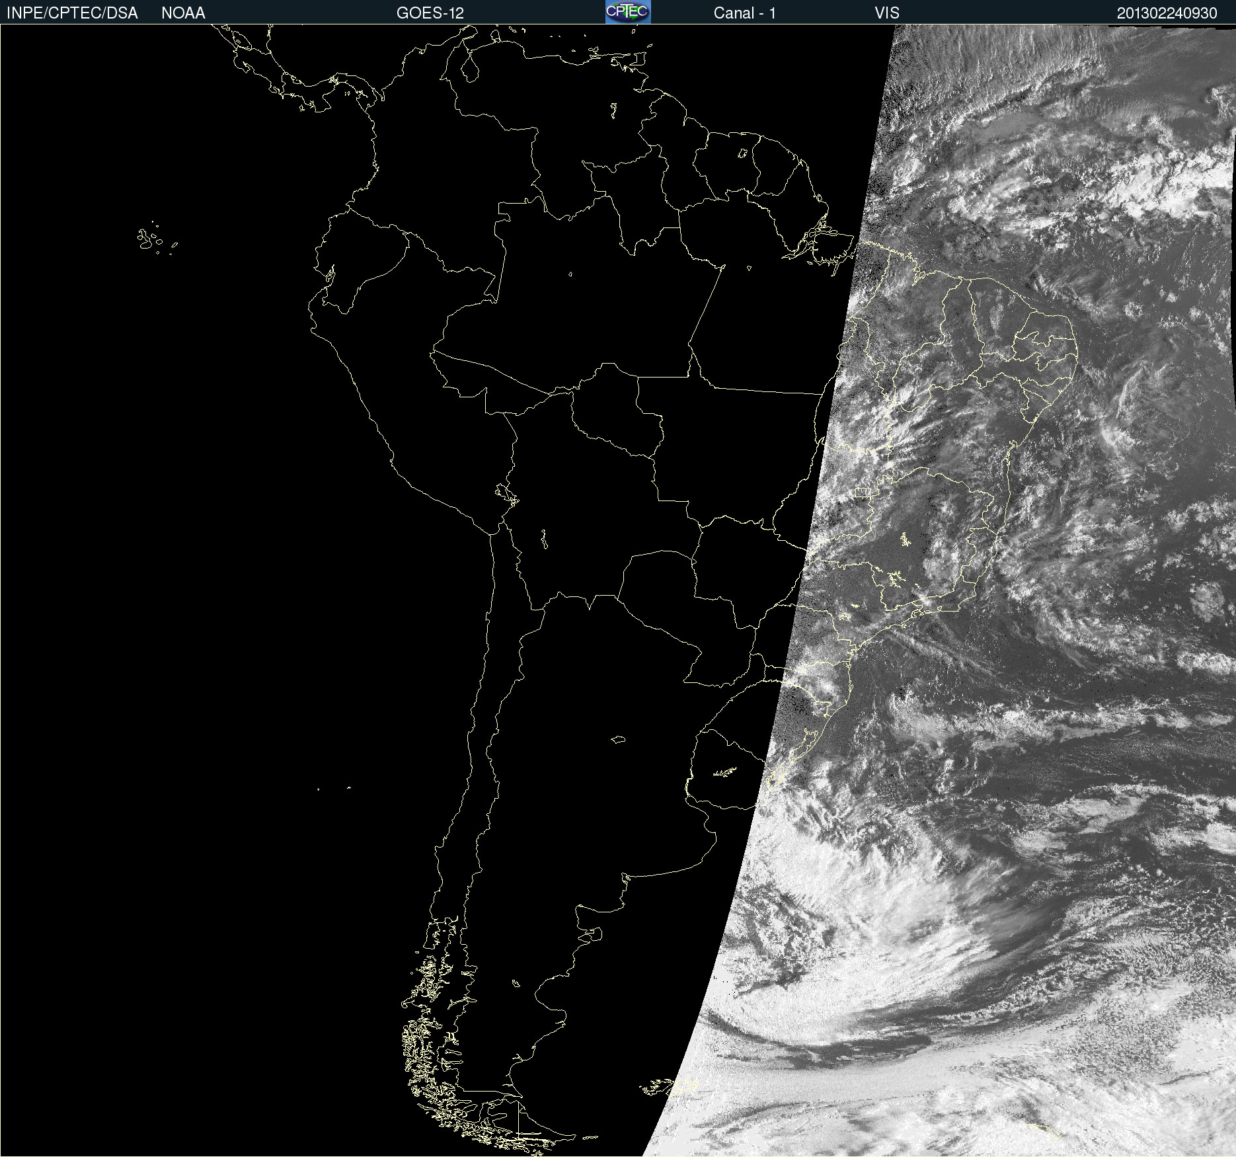Click the CPTEC logo in the header
This screenshot has height=1157, width=1236.
[628, 12]
